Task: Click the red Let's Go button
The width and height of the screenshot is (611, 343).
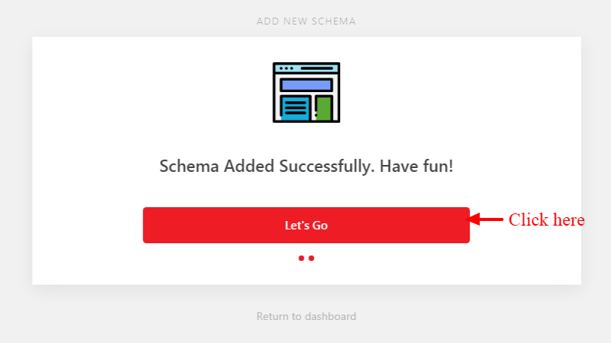Action: click(306, 225)
